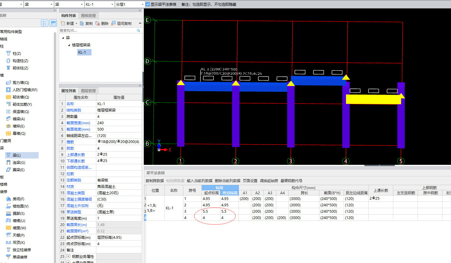
Task: Click 删除当前列数据
Action: pos(228,181)
